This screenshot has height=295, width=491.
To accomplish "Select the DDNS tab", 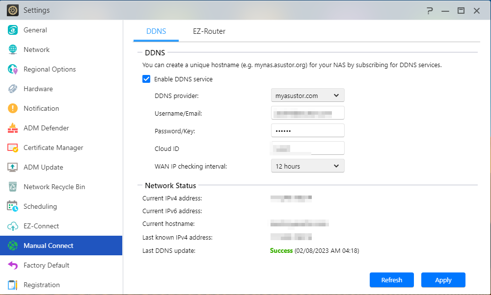I will [x=156, y=31].
